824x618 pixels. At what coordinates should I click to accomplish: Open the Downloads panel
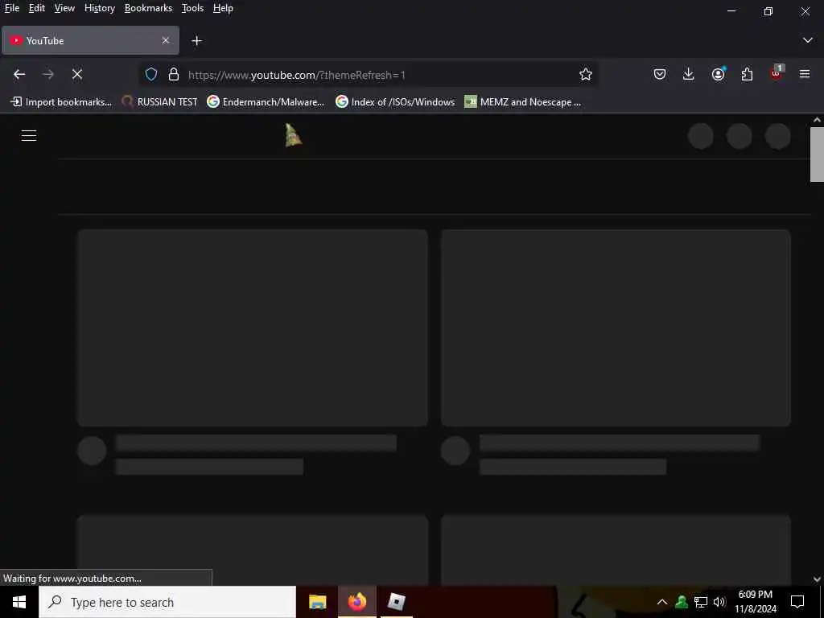689,75
